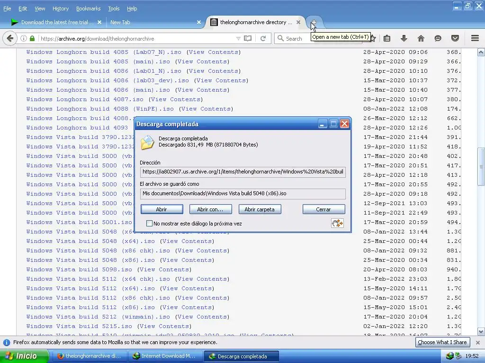Image resolution: width=485 pixels, height=363 pixels.
Task: Click the smiley chat toolbar icon
Action: [x=438, y=38]
